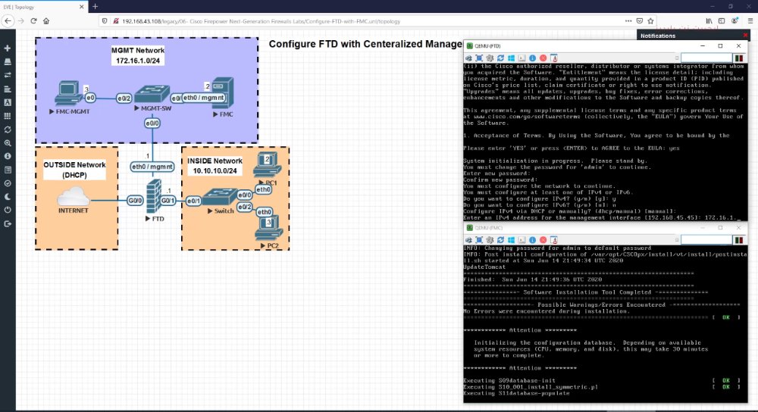The image size is (758, 412).
Task: Click the Notifications panel header
Action: (x=693, y=36)
